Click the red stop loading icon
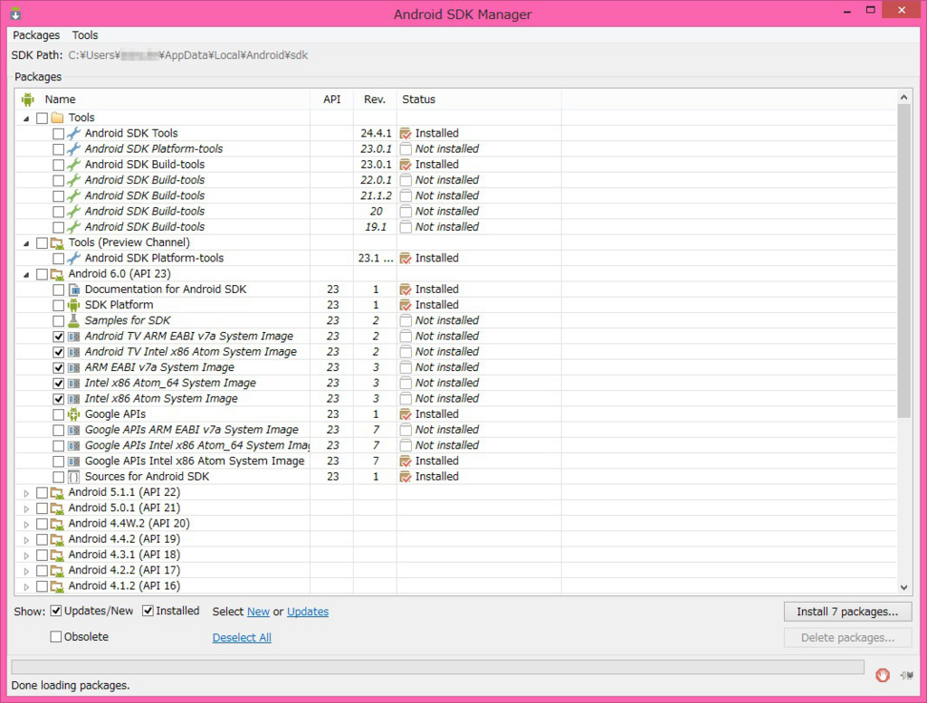927x703 pixels. click(x=883, y=675)
